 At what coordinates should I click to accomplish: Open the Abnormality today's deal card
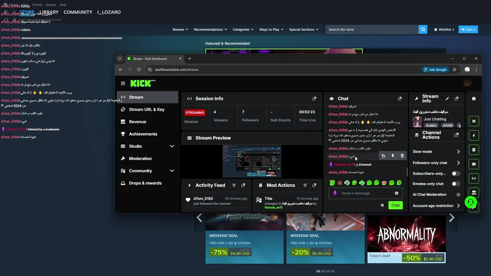[407, 239]
